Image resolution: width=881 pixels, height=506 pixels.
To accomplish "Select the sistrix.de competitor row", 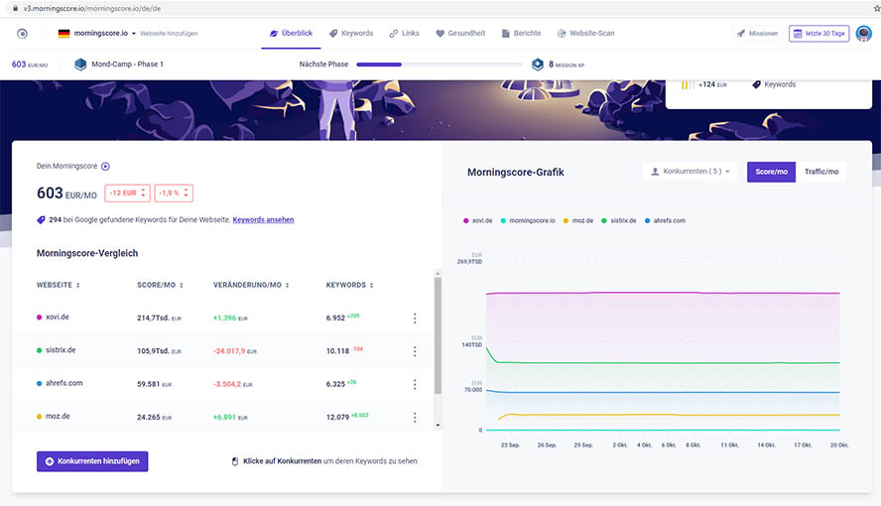I will point(223,351).
